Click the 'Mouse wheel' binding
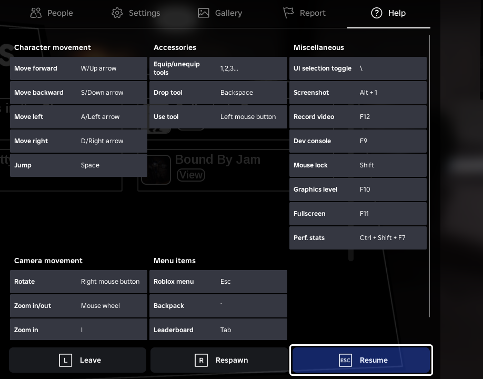Image resolution: width=483 pixels, height=379 pixels. point(100,306)
